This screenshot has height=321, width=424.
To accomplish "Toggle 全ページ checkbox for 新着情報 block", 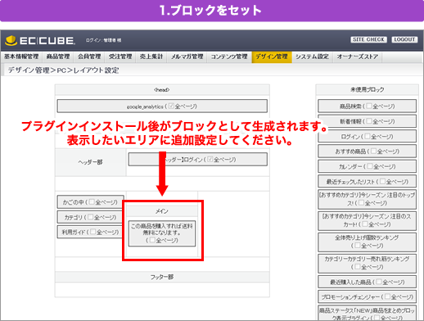I will pyautogui.click(x=369, y=121).
